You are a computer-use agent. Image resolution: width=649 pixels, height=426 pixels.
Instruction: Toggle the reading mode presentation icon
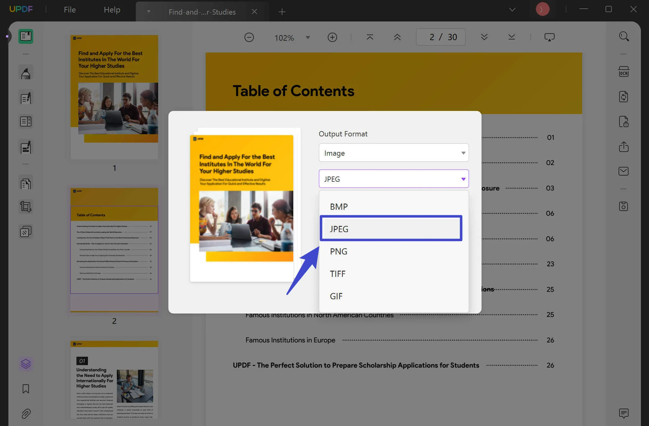pos(549,37)
